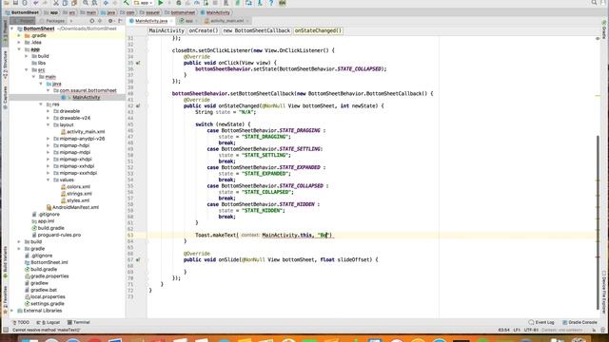Open the SDK Manager download arrow icon

[x=260, y=3]
